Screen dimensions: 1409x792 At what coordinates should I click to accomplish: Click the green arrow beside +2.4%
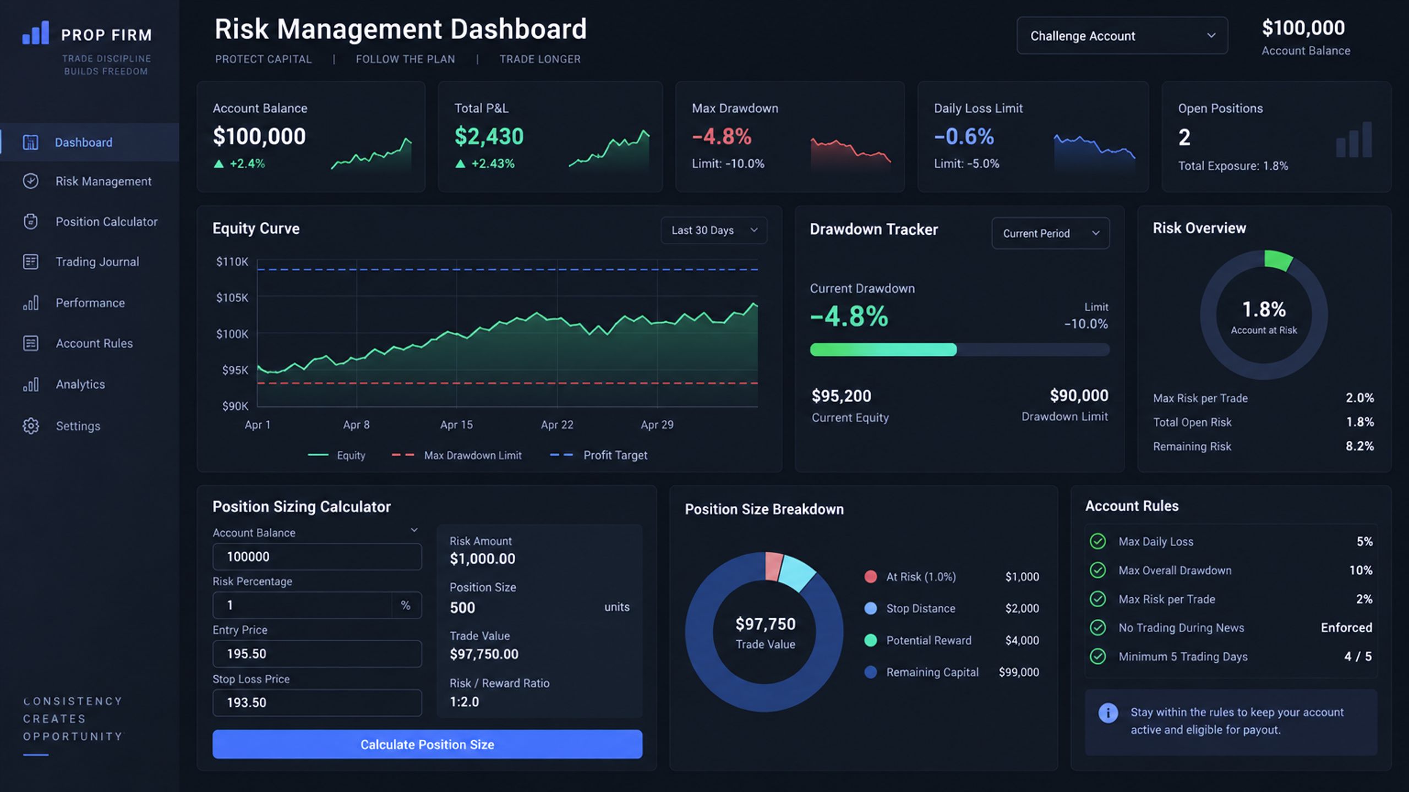click(219, 163)
